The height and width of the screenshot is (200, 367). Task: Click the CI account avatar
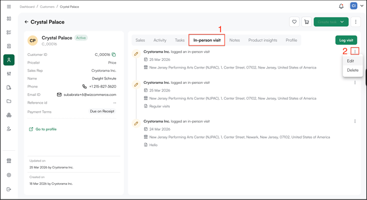click(x=353, y=6)
